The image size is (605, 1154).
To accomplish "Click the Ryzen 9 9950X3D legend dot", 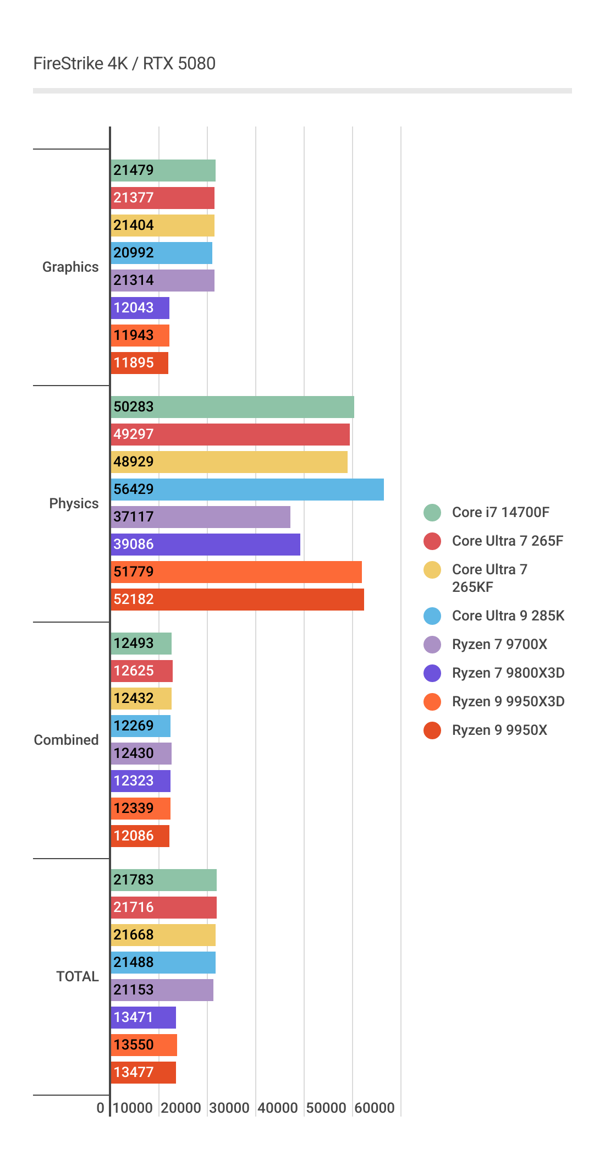I will point(432,701).
